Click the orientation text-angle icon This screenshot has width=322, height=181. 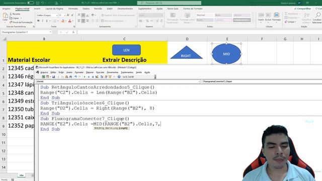[x=93, y=15]
